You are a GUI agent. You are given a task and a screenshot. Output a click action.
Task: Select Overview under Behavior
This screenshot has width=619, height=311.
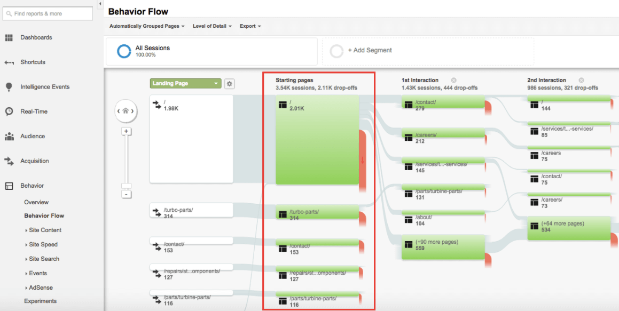tap(36, 202)
